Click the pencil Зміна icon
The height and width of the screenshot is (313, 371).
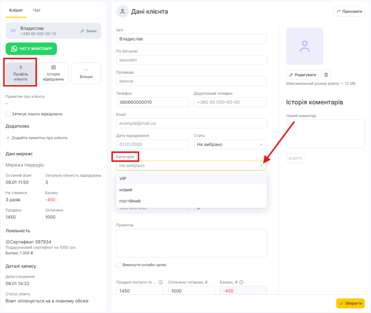[x=82, y=31]
